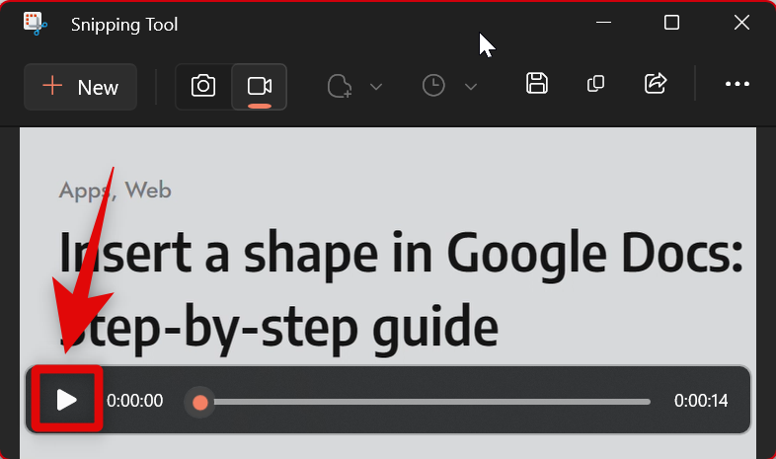Click the 0:00:00 elapsed time text

tap(134, 401)
